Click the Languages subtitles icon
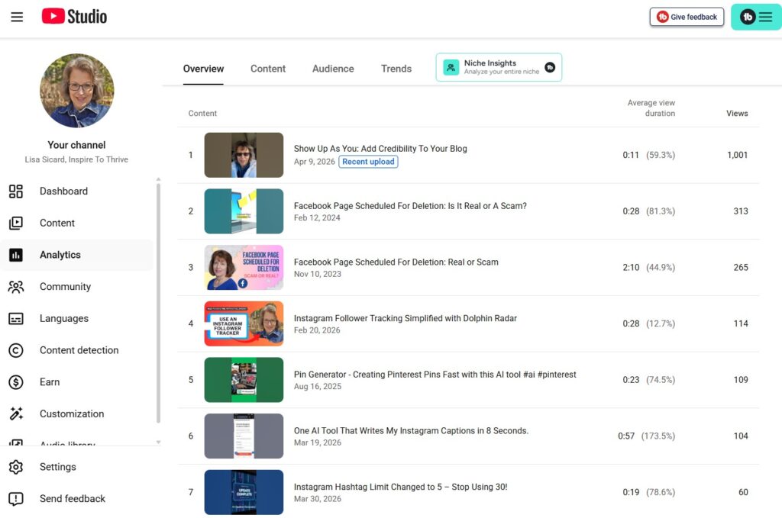Screen dimensions: 782x518 (16, 319)
